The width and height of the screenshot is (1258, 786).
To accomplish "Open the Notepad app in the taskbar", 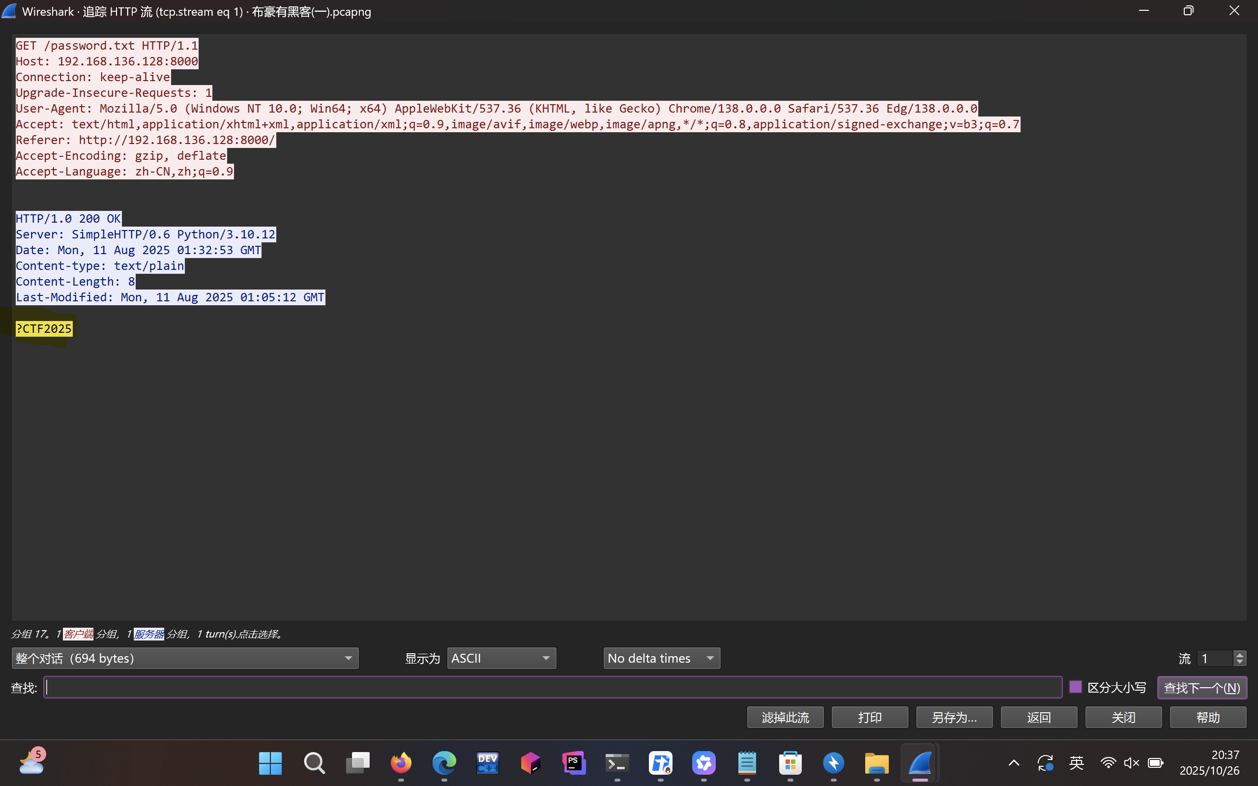I will pyautogui.click(x=747, y=763).
